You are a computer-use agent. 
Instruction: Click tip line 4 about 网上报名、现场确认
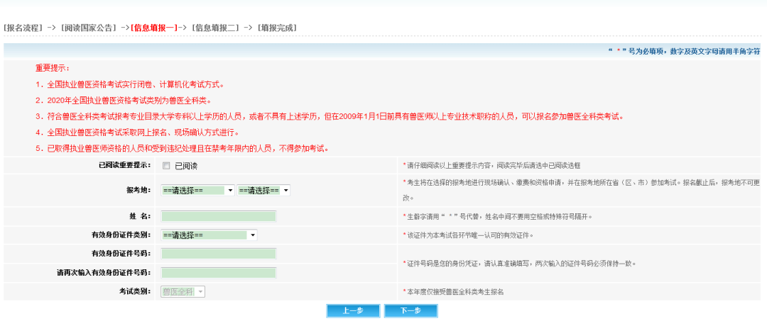coord(137,133)
